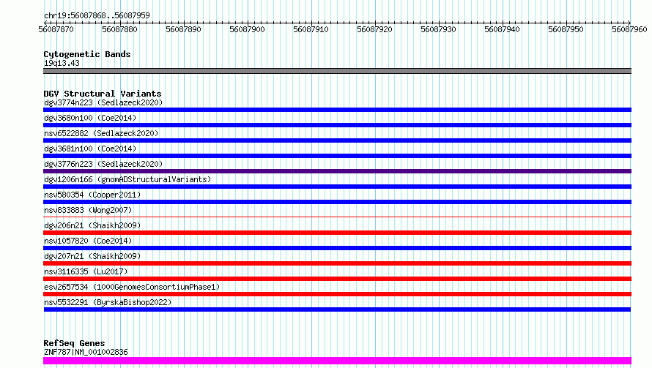Select the blue bar for dgv1206n166
This screenshot has width=652, height=368.
click(337, 187)
